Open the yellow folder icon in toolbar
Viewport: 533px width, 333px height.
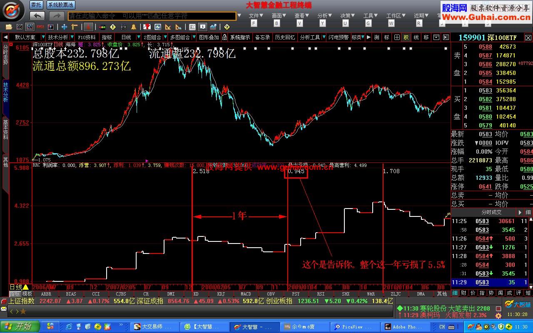(9, 27)
